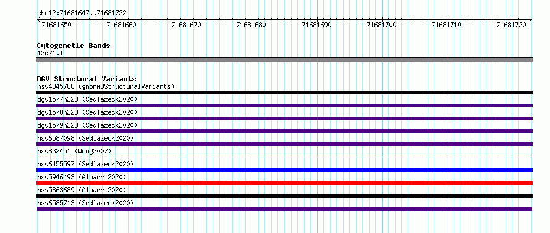Viewport: 550px width, 233px height.
Task: Click the purple bar for dgv1577n223
Action: pos(284,105)
